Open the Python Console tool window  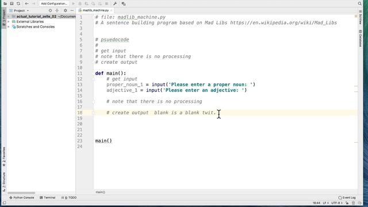22,198
